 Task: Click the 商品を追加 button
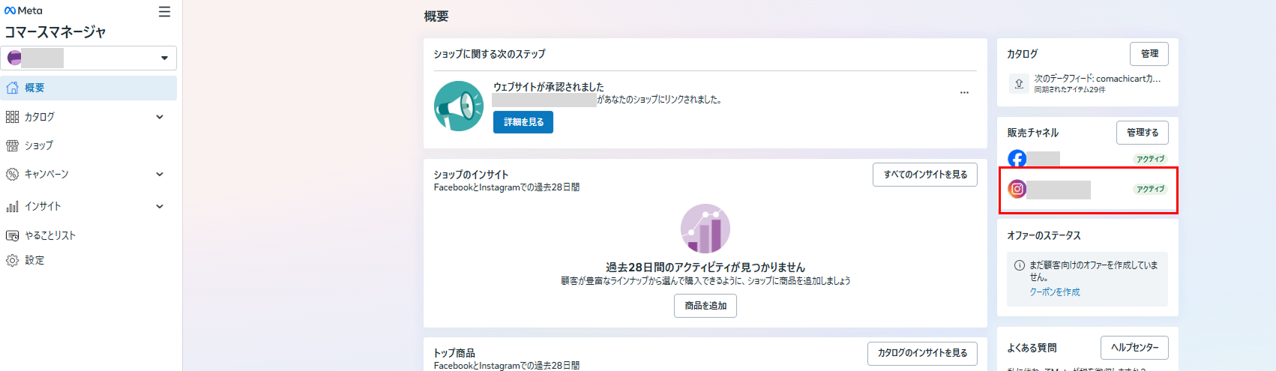pos(705,306)
